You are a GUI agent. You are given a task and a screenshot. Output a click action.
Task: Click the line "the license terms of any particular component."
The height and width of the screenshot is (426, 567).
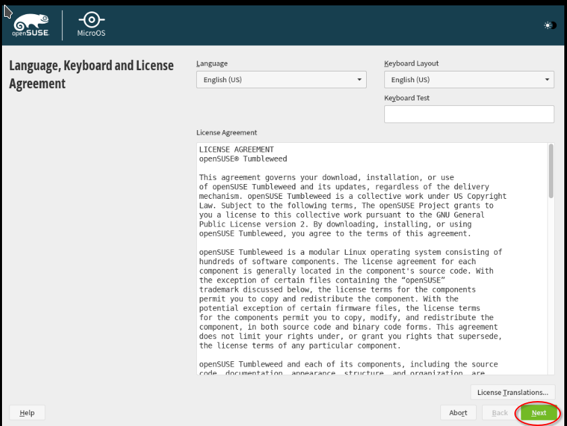(x=300, y=345)
